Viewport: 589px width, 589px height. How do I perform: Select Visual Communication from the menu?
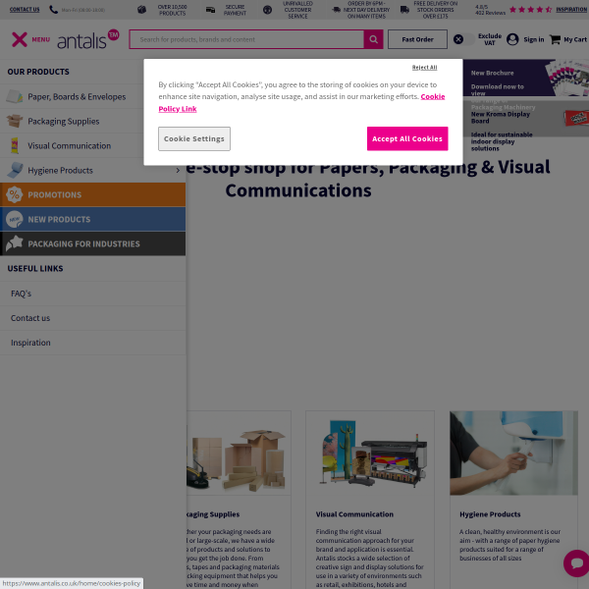click(x=69, y=145)
